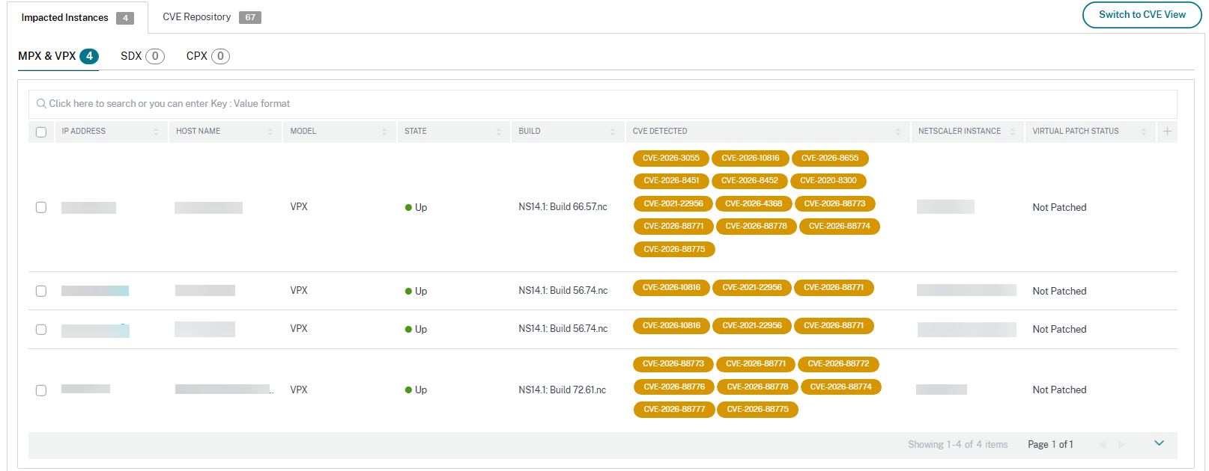Image resolution: width=1209 pixels, height=471 pixels.
Task: Click the CVE-2026-8452 tag
Action: pyautogui.click(x=750, y=181)
